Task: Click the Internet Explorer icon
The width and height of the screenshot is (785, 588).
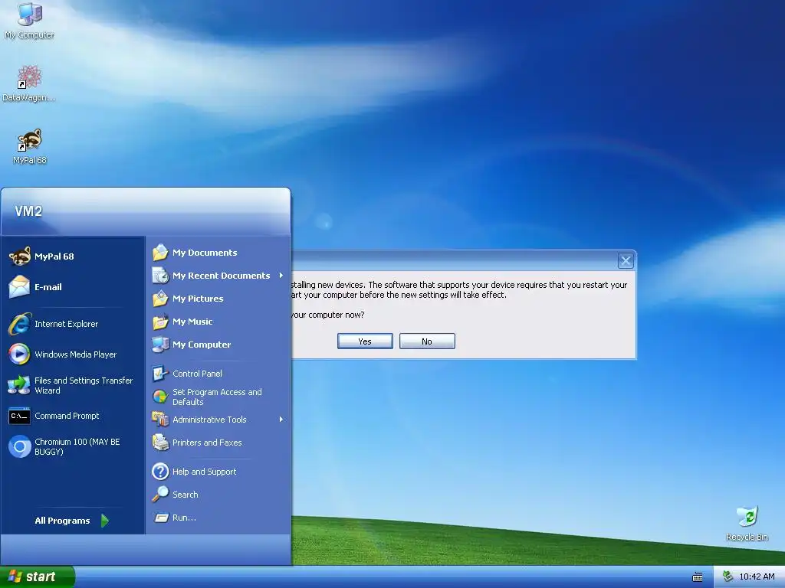Action: [19, 324]
